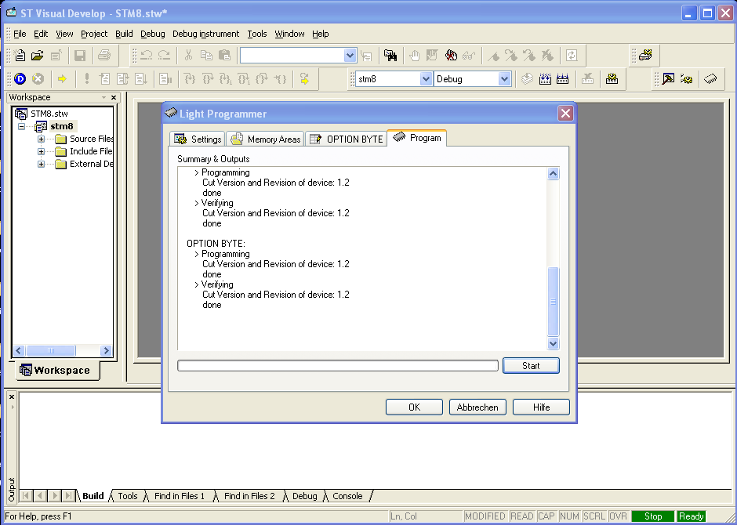
Task: Expand the Source Files folder
Action: [x=42, y=139]
